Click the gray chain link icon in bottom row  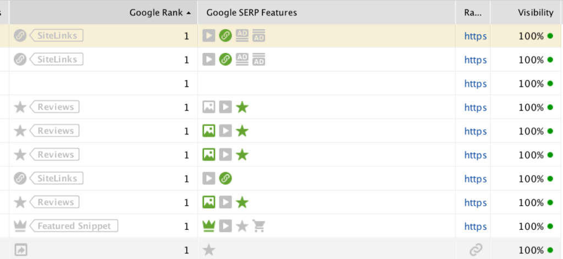pos(476,250)
